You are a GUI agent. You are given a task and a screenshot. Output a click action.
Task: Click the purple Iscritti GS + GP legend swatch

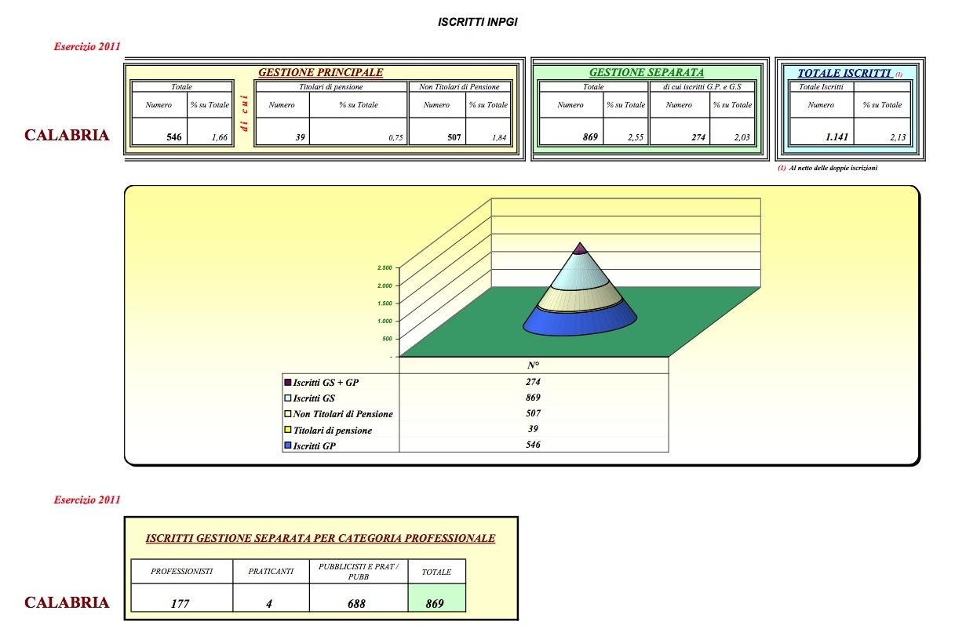[287, 383]
